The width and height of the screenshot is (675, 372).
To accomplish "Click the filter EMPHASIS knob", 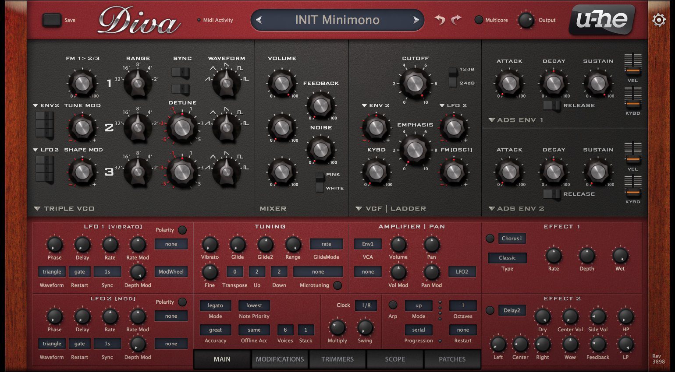I will coord(415,150).
